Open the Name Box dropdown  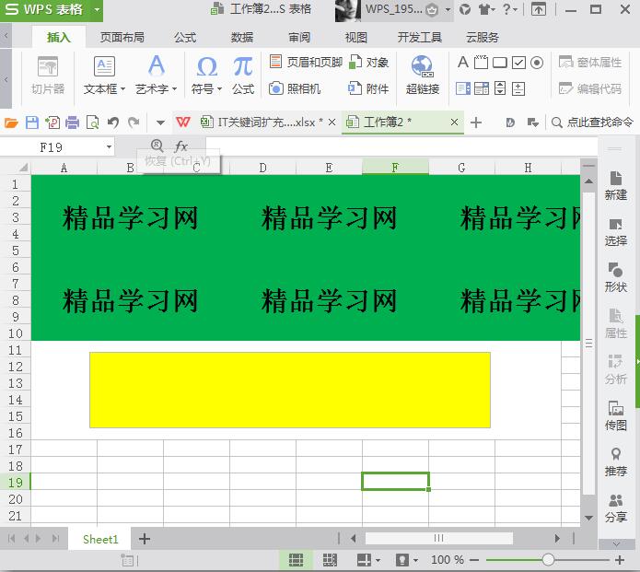point(109,147)
